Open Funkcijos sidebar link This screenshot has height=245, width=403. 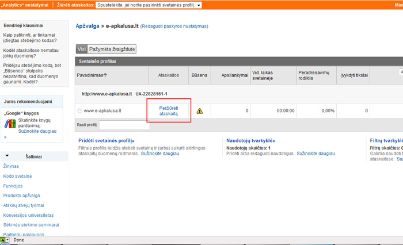coord(13,186)
